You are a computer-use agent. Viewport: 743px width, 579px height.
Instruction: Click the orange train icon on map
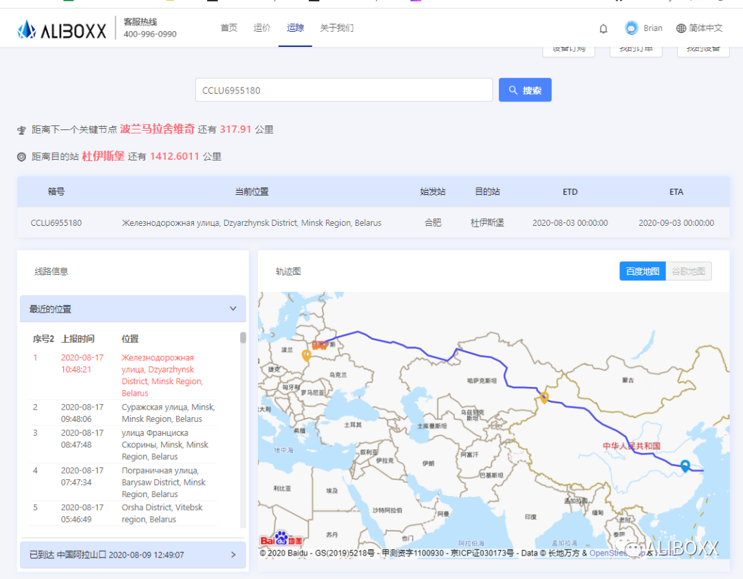[x=320, y=345]
